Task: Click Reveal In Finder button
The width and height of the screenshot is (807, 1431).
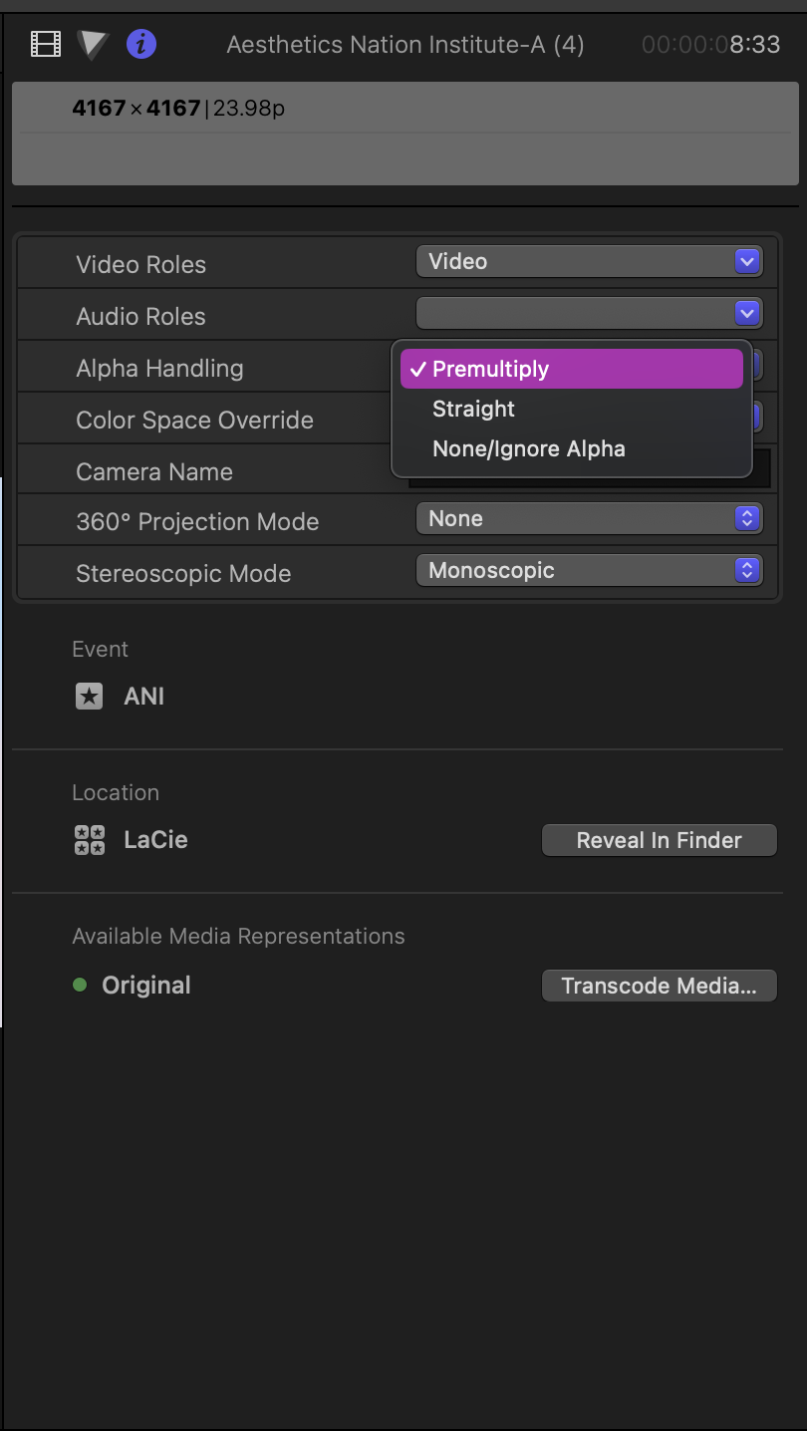Action: point(659,840)
